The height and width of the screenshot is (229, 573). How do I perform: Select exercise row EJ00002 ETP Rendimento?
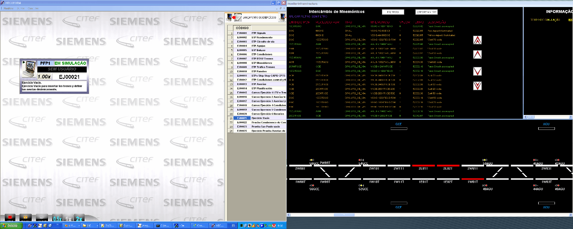click(x=257, y=37)
